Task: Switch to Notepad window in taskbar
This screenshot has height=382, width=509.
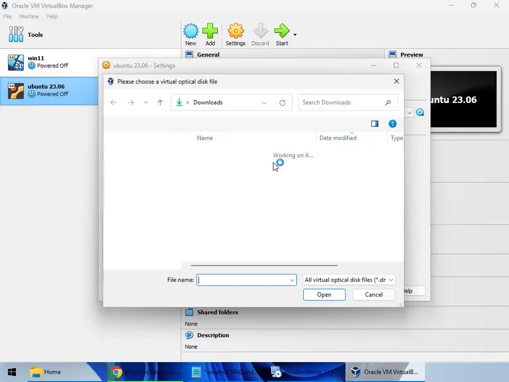Action: (224, 372)
